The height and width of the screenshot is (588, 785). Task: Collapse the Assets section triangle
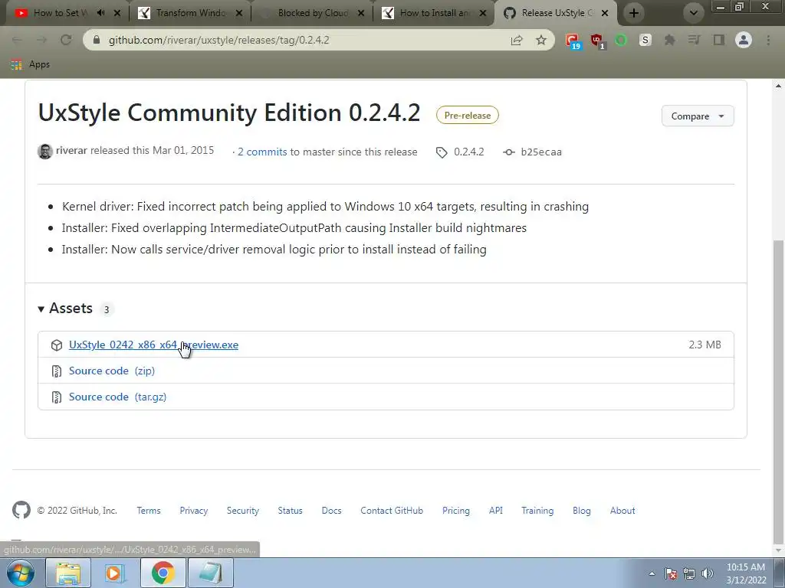(x=41, y=309)
